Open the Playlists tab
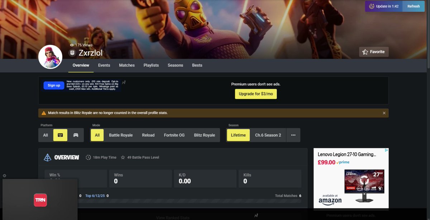This screenshot has height=220, width=430. coord(151,65)
